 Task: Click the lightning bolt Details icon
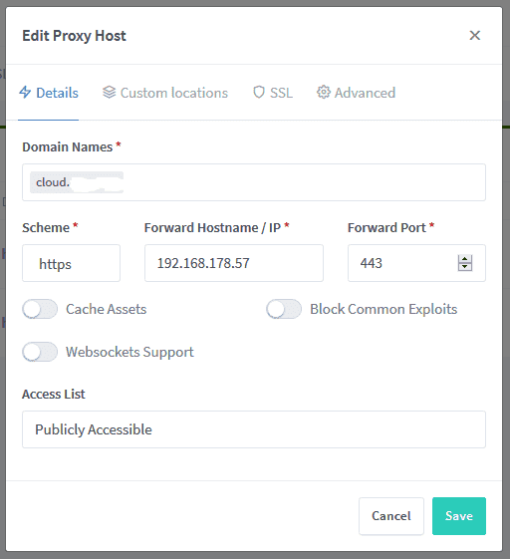[x=25, y=92]
